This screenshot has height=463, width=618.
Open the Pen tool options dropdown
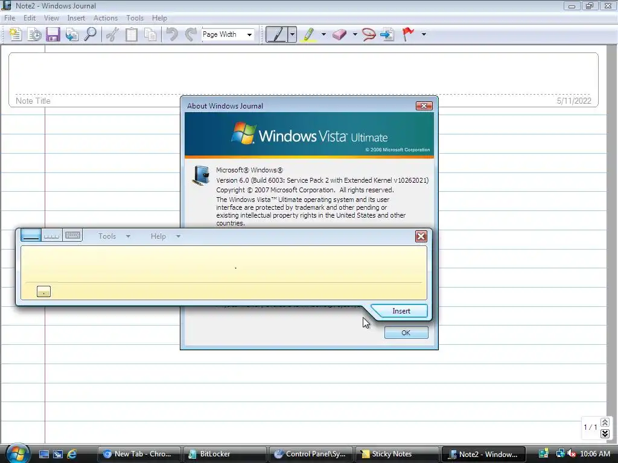[x=293, y=34]
